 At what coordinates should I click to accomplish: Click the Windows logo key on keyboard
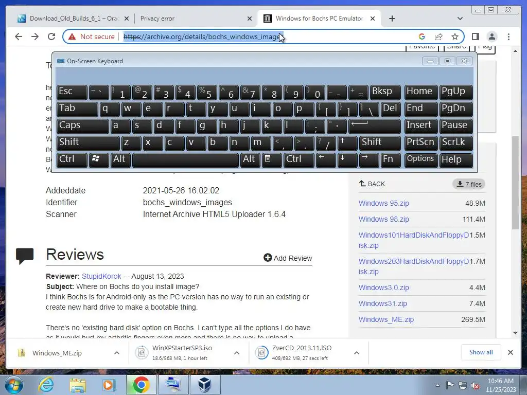point(98,159)
